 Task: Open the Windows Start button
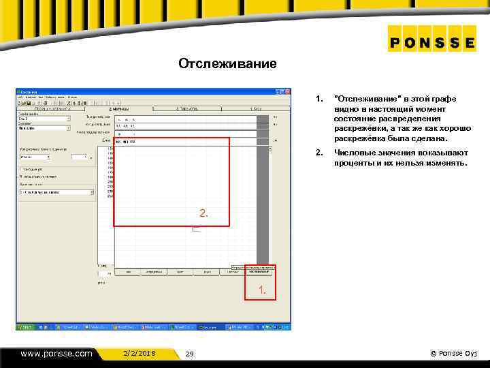(x=25, y=327)
